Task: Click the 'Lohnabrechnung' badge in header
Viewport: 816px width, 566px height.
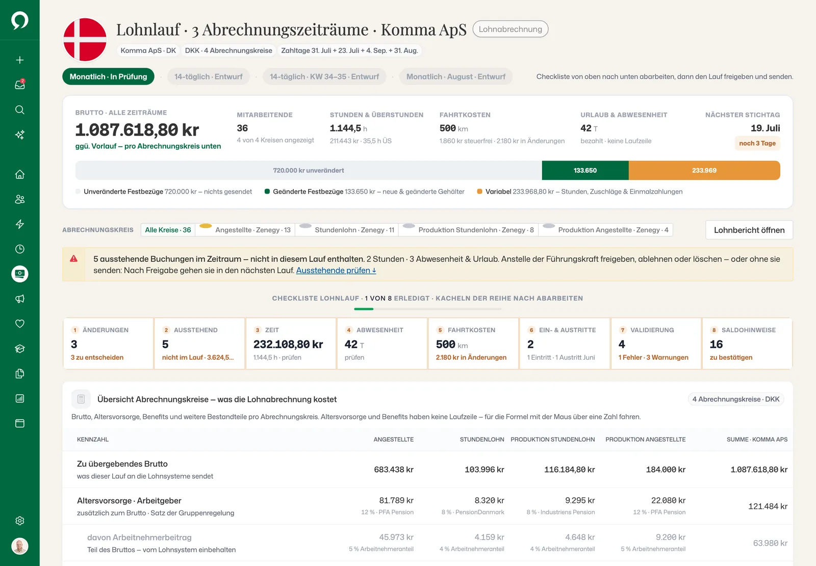Action: pos(511,29)
